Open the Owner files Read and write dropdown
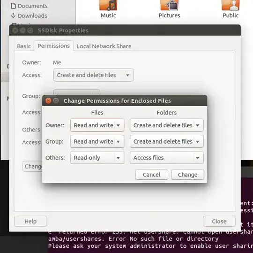 click(x=97, y=125)
